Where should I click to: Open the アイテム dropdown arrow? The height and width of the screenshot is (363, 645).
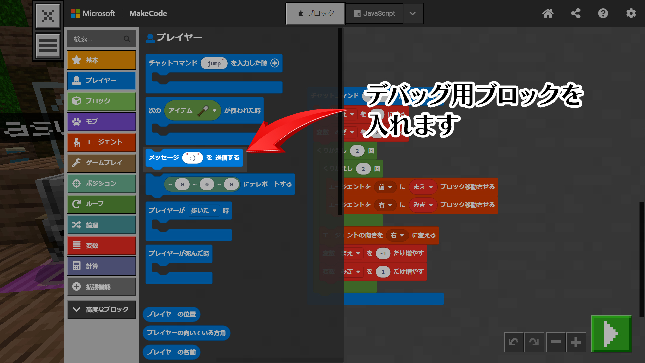coord(215,110)
